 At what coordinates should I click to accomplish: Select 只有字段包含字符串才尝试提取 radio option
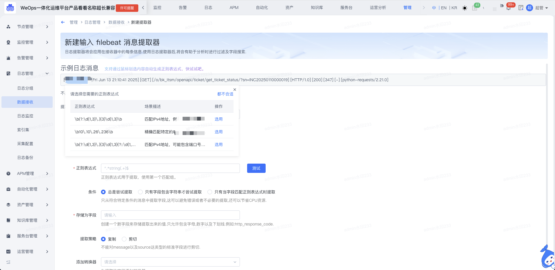point(140,192)
